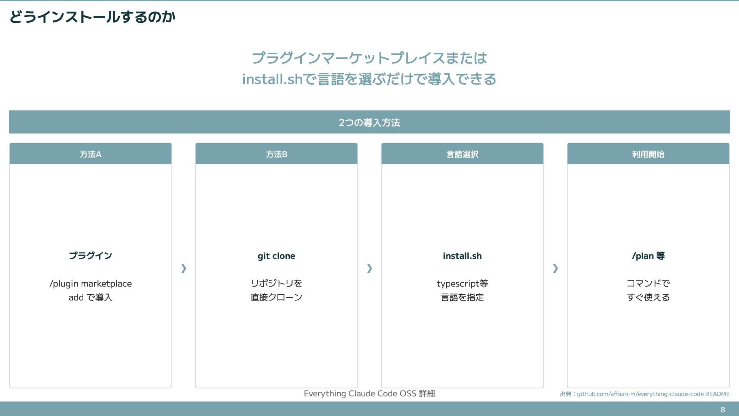Click the /plan 等 bold heading
Screen dimensions: 739x416
pos(648,256)
